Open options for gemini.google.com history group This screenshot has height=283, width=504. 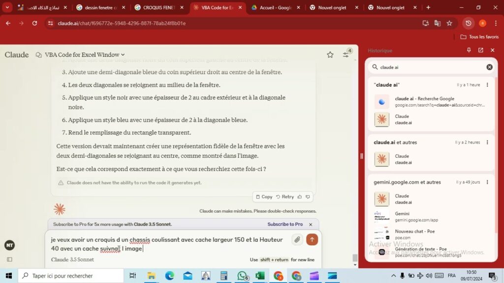click(487, 182)
